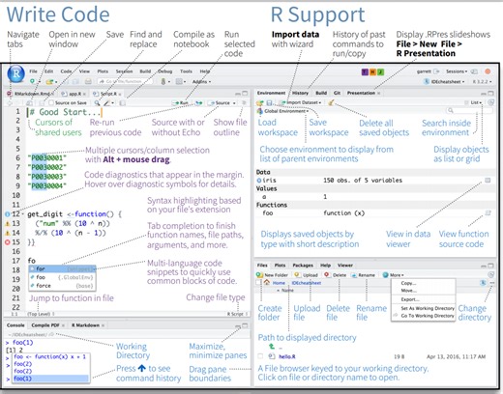The width and height of the screenshot is (503, 394).
Task: Open the hello.R file link
Action: point(286,356)
